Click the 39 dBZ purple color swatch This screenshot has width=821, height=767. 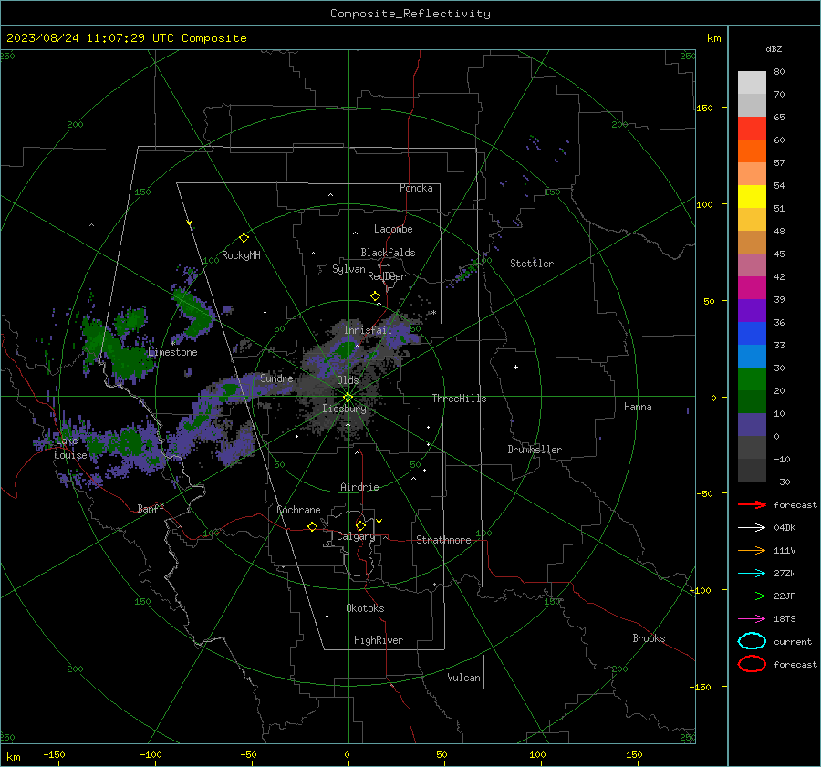click(x=752, y=310)
